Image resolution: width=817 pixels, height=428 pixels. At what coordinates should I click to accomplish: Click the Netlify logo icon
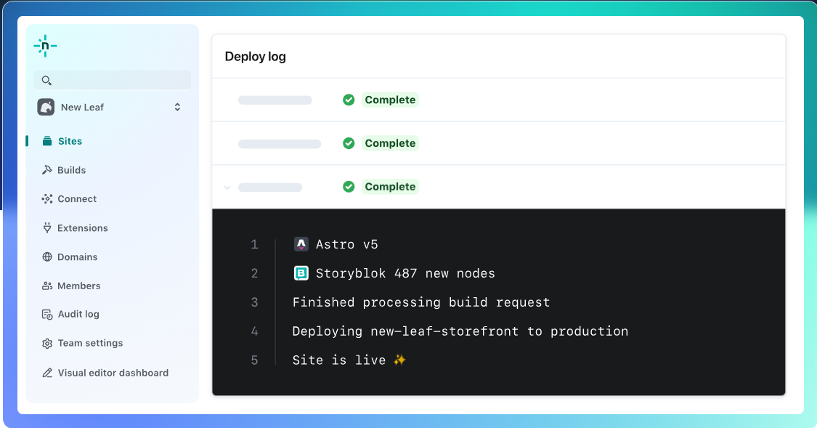[45, 47]
